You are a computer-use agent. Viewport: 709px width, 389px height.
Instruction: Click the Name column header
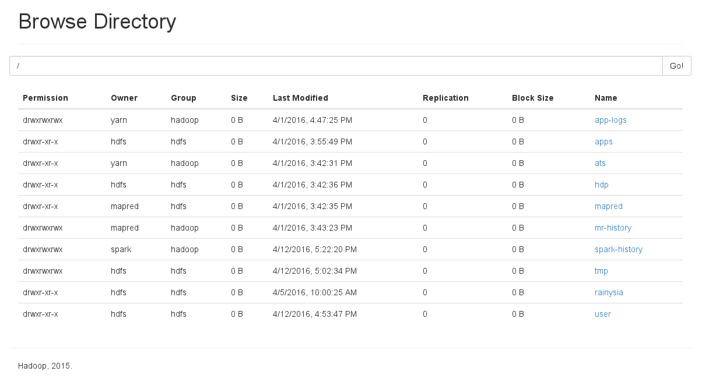click(606, 98)
